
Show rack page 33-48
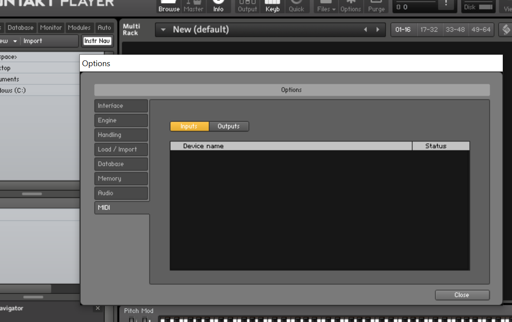coord(455,30)
